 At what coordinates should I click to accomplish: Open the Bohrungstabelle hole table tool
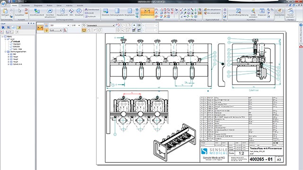click(x=117, y=12)
